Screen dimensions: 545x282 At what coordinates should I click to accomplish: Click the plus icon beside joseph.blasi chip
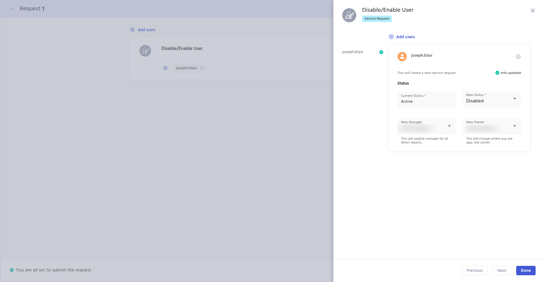pos(165,68)
